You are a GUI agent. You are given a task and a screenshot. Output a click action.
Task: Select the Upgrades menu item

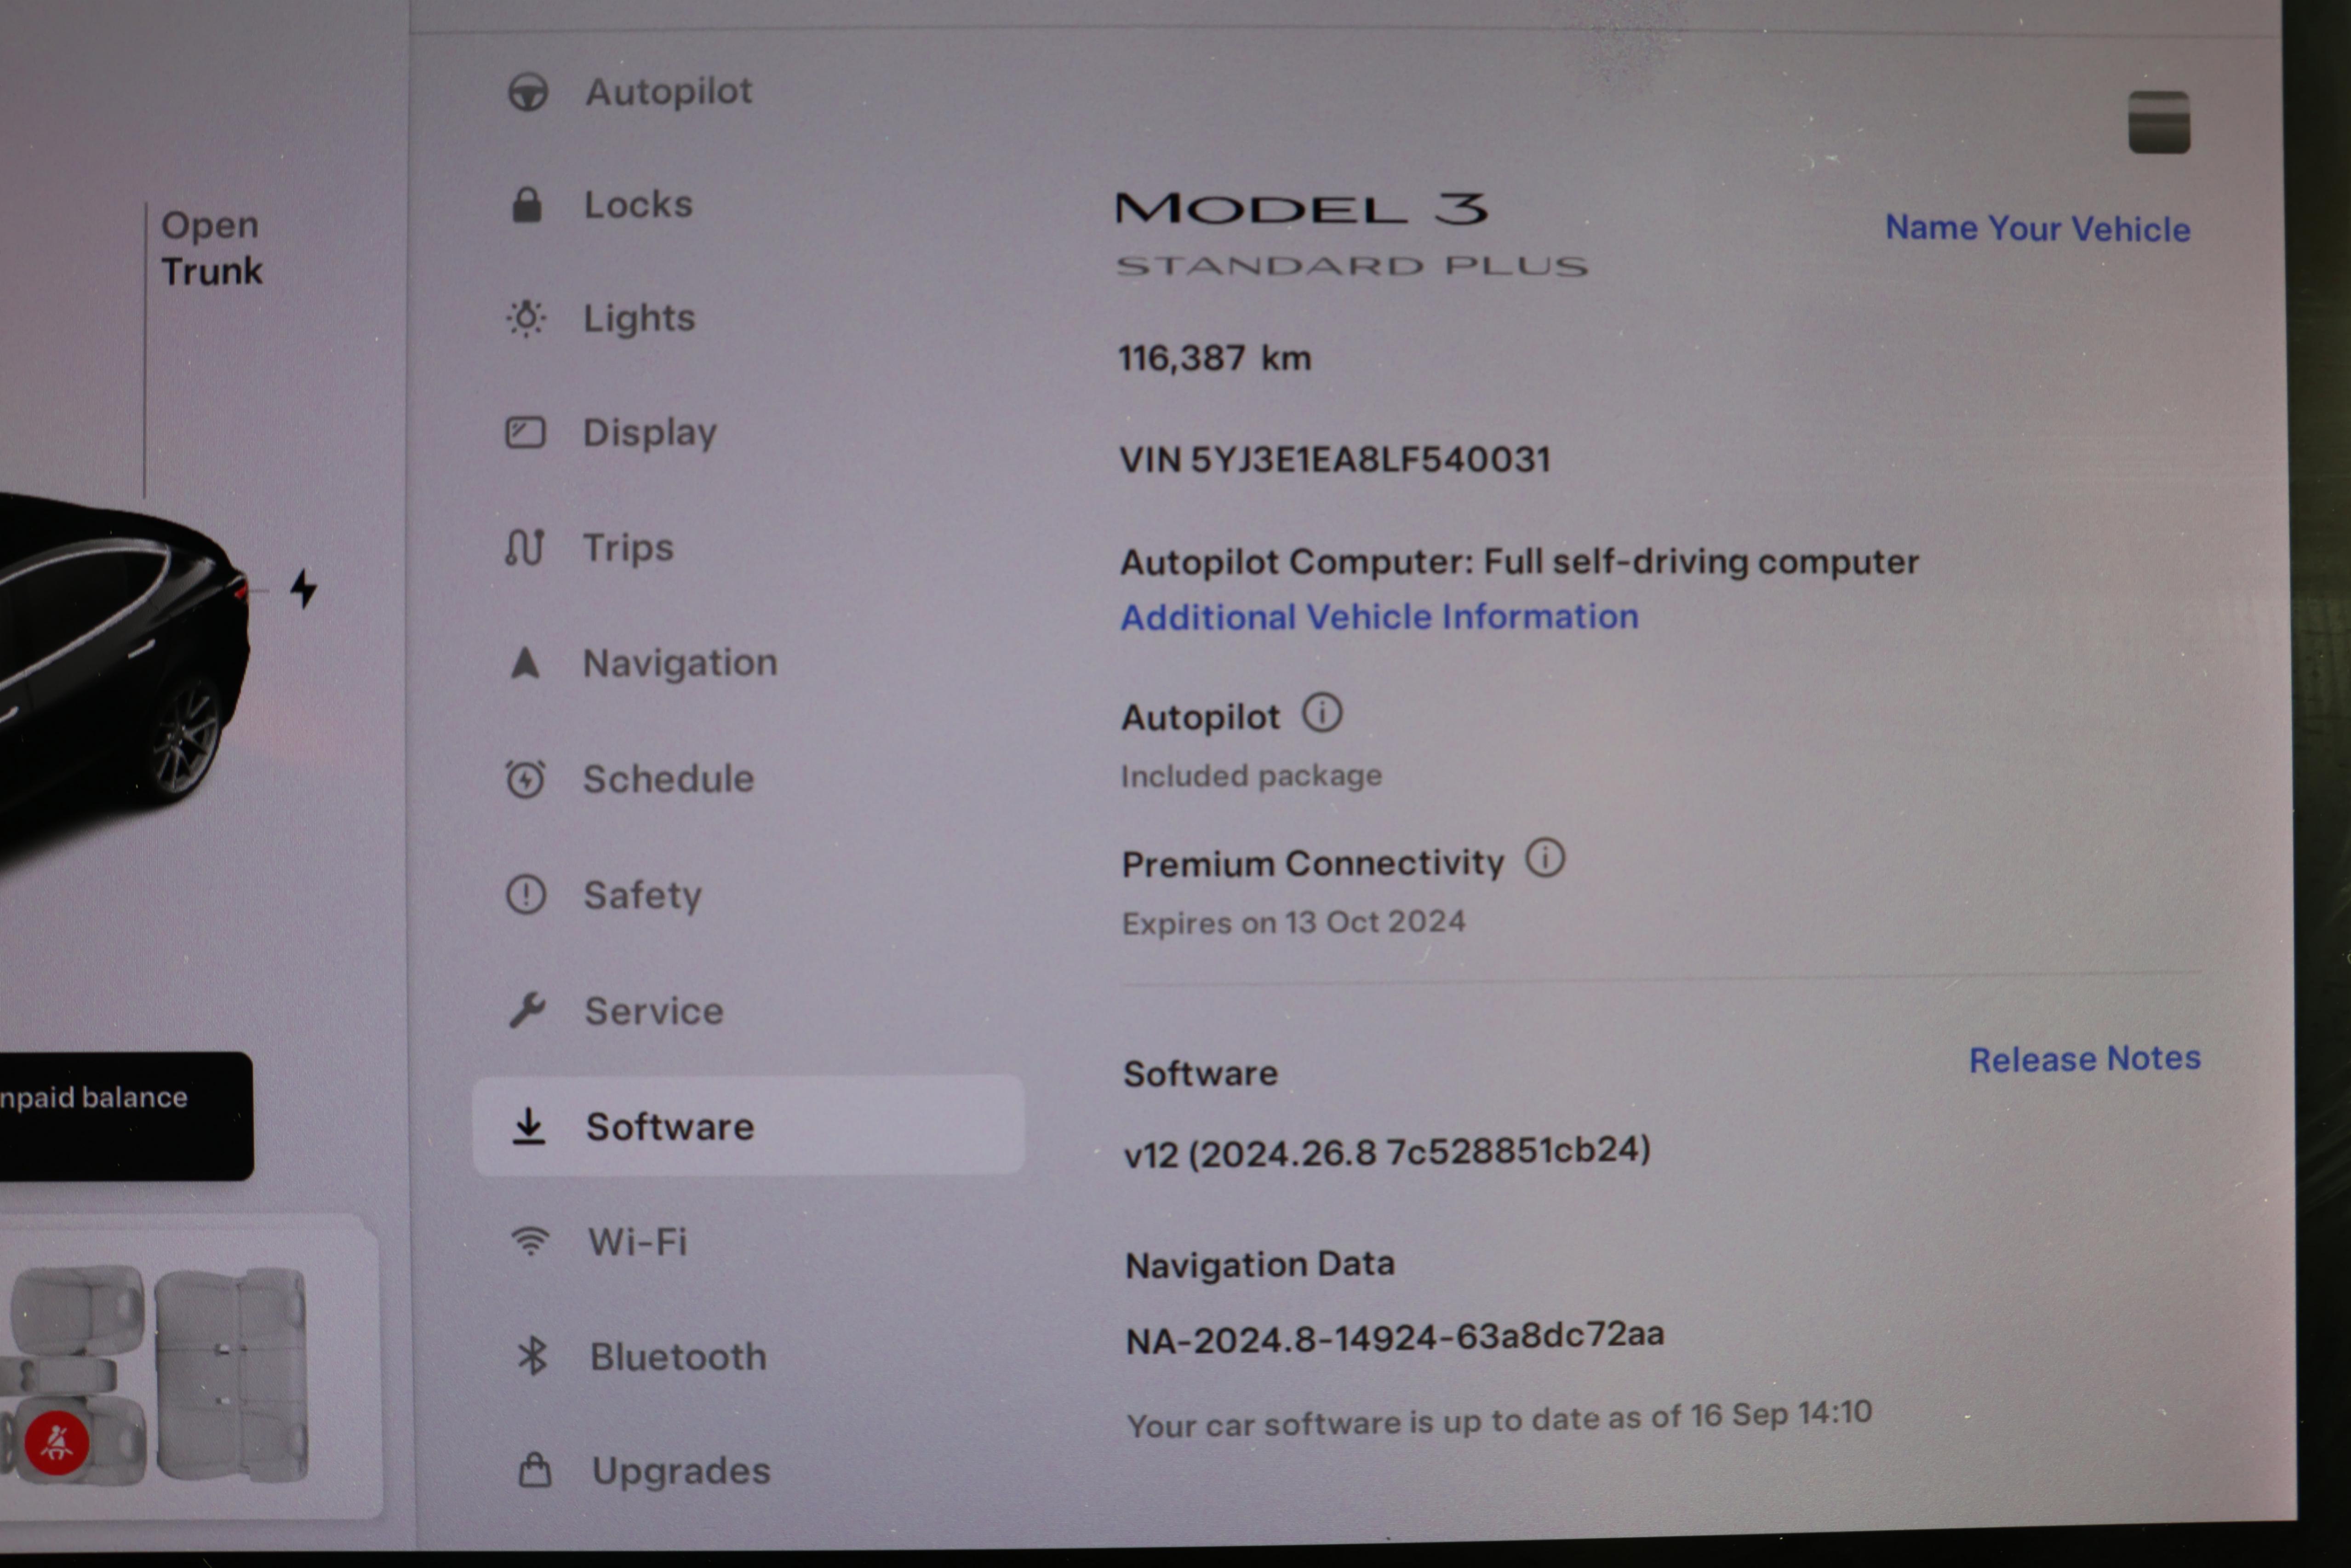[681, 1471]
